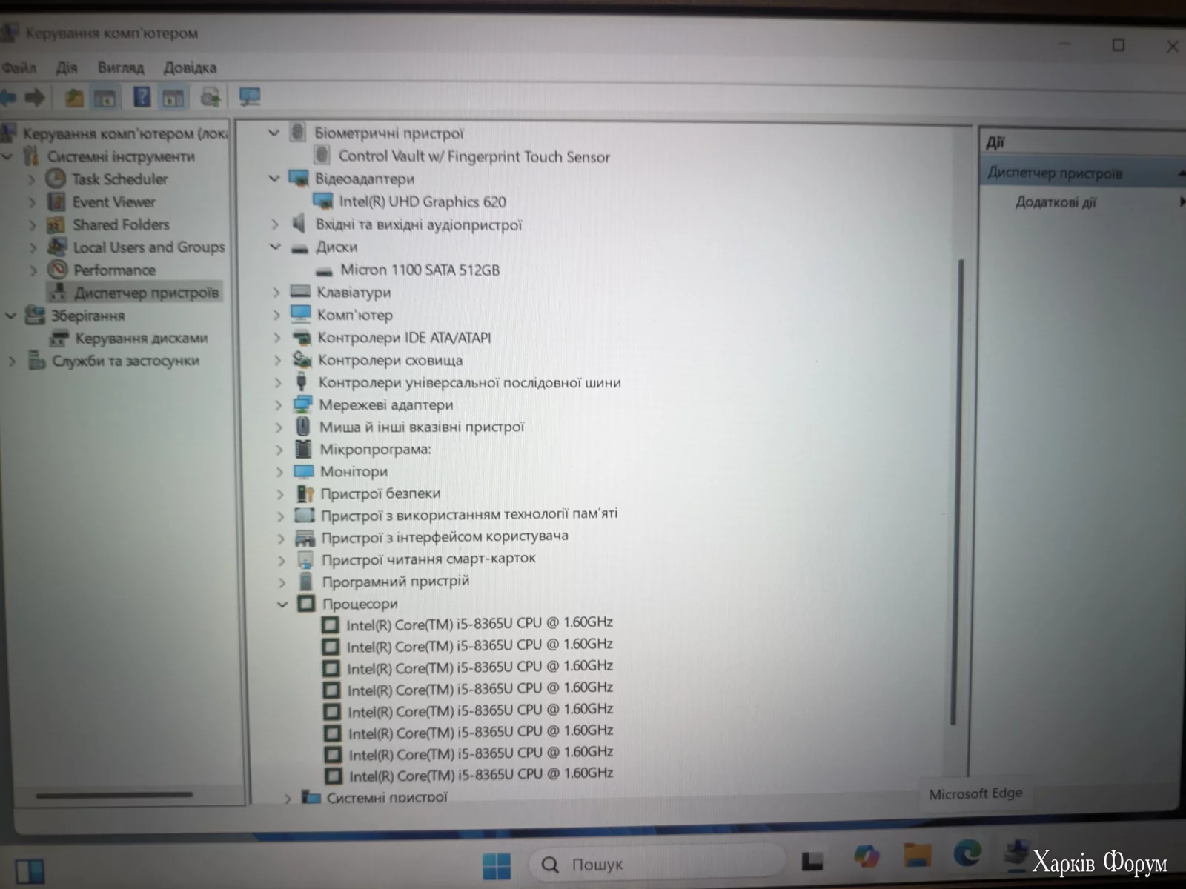
Task: Click the monitor icon in the toolbar
Action: coord(249,96)
